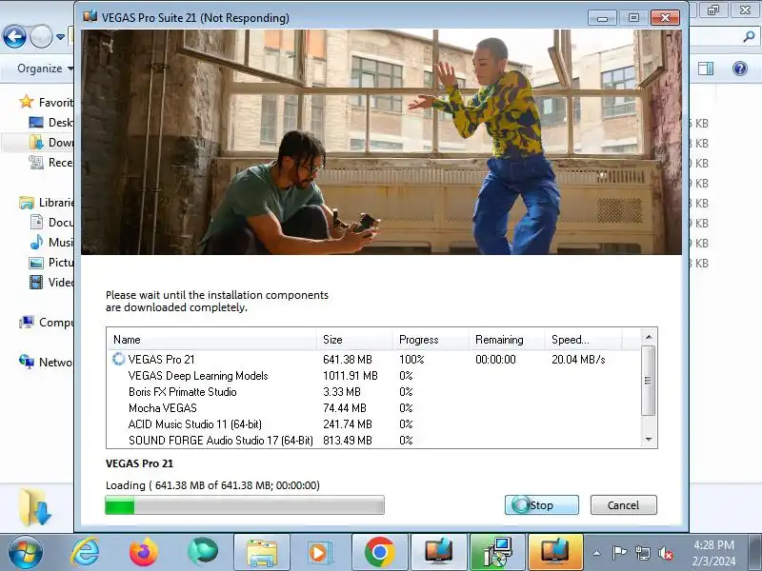
Task: Close the VEGAS Pro Suite 21 window
Action: (x=665, y=17)
